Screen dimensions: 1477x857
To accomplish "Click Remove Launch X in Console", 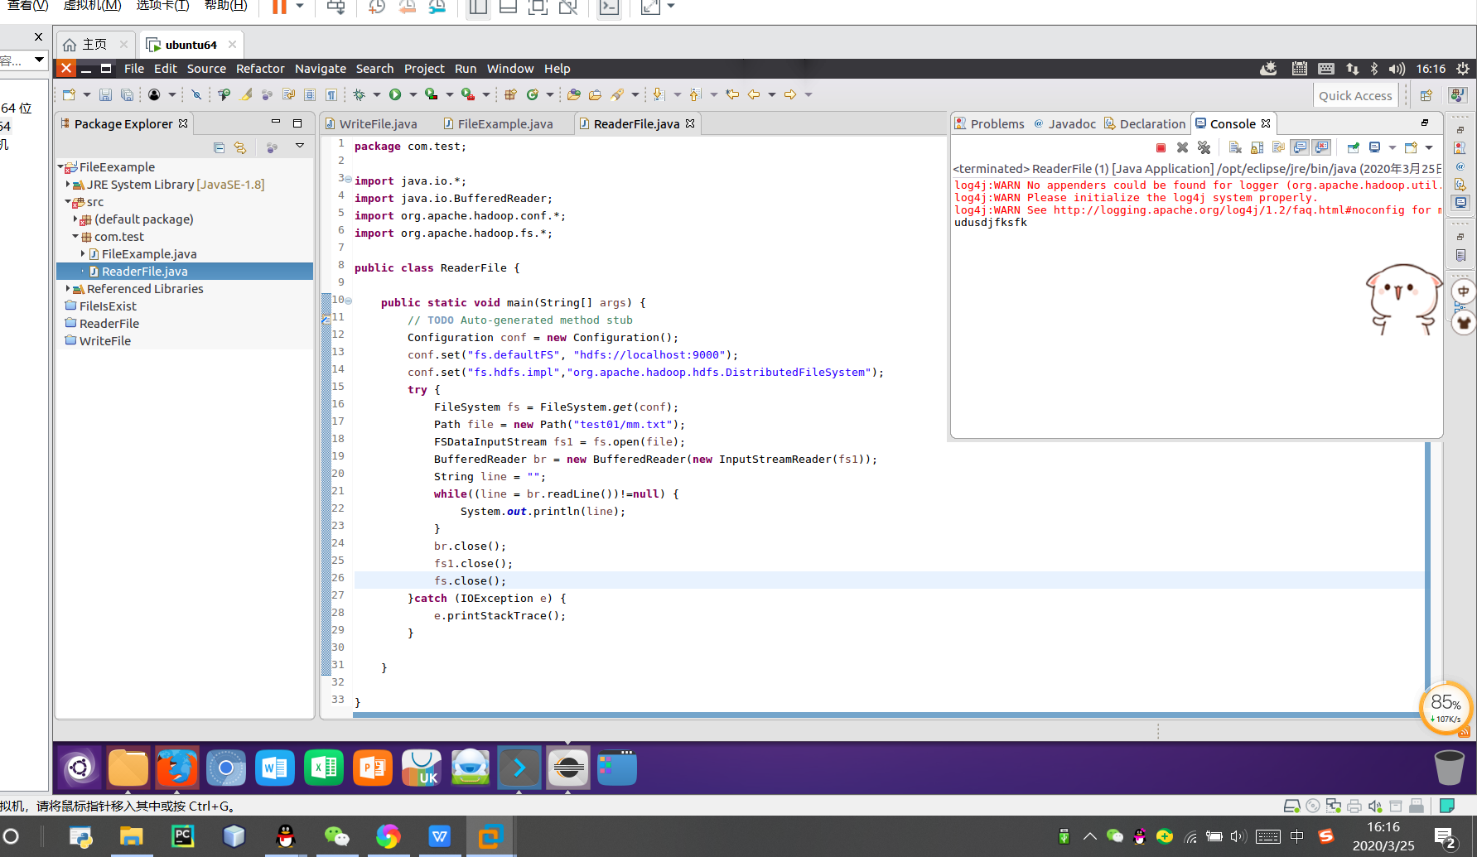I will pos(1182,147).
